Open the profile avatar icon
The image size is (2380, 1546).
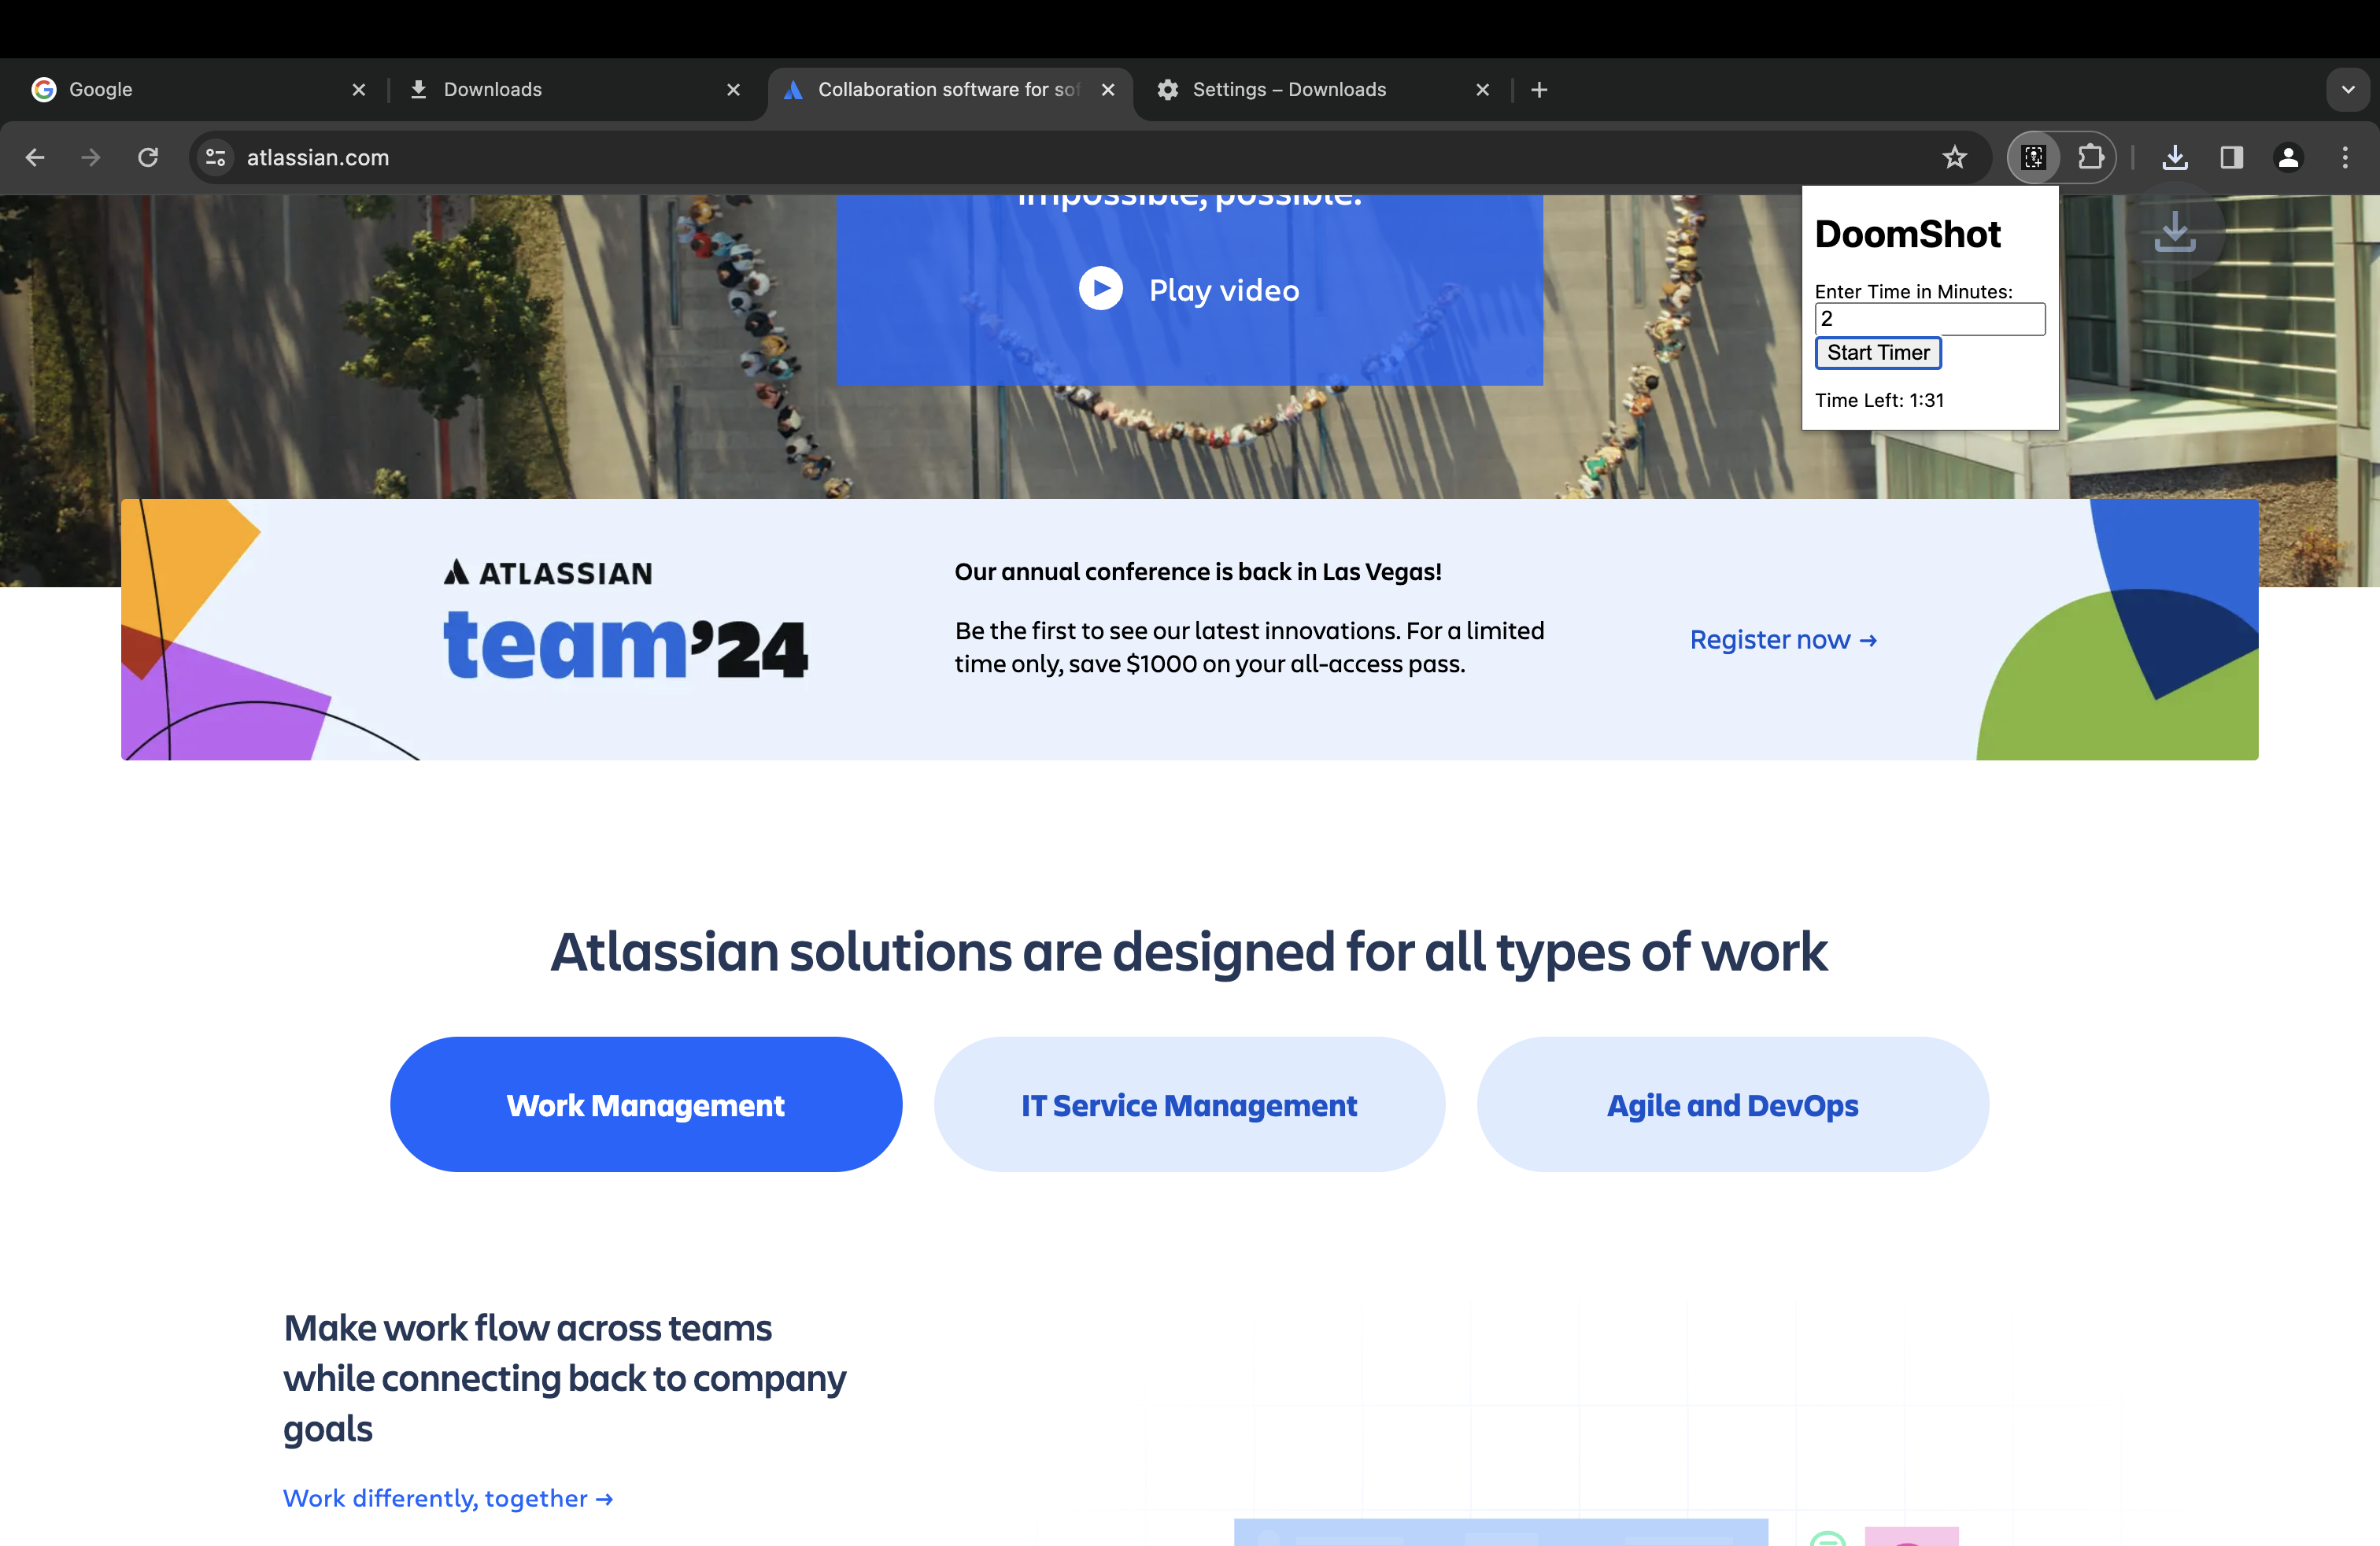click(2288, 157)
